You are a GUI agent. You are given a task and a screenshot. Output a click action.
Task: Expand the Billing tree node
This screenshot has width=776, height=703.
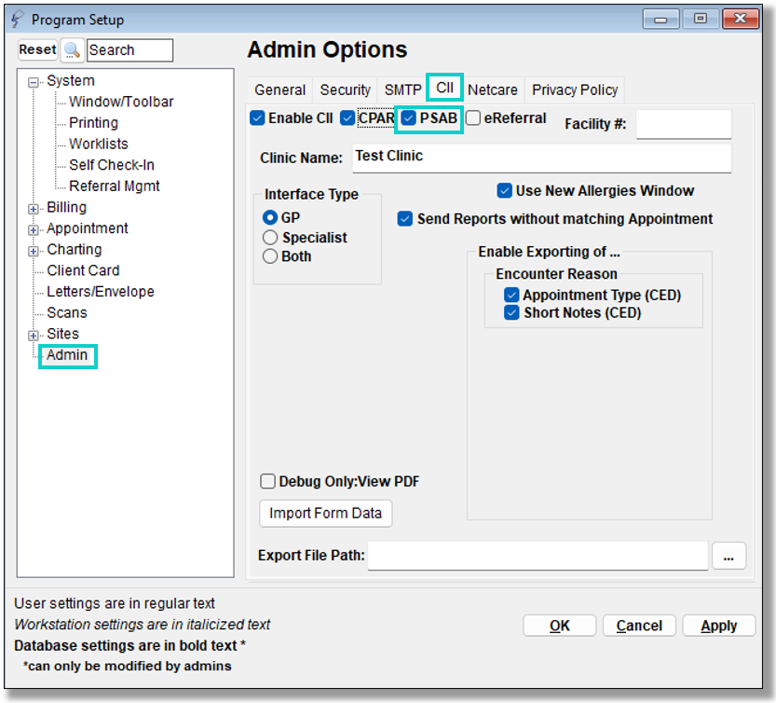tap(34, 208)
